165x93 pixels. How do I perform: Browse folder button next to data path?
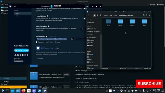click(x=72, y=39)
